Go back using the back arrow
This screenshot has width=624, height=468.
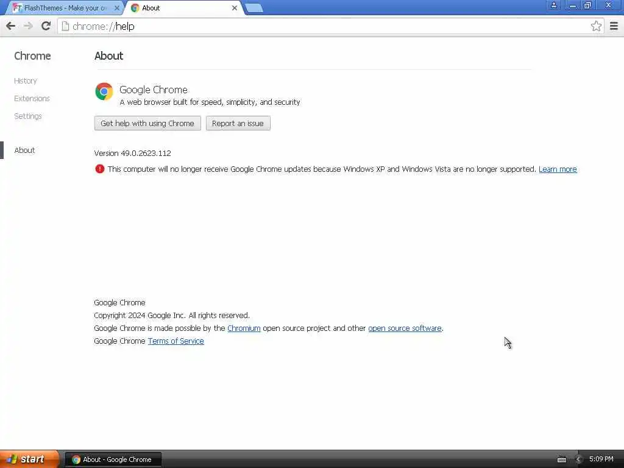[x=11, y=26]
